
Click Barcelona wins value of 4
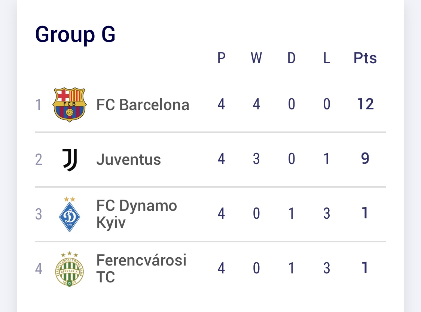[256, 104]
